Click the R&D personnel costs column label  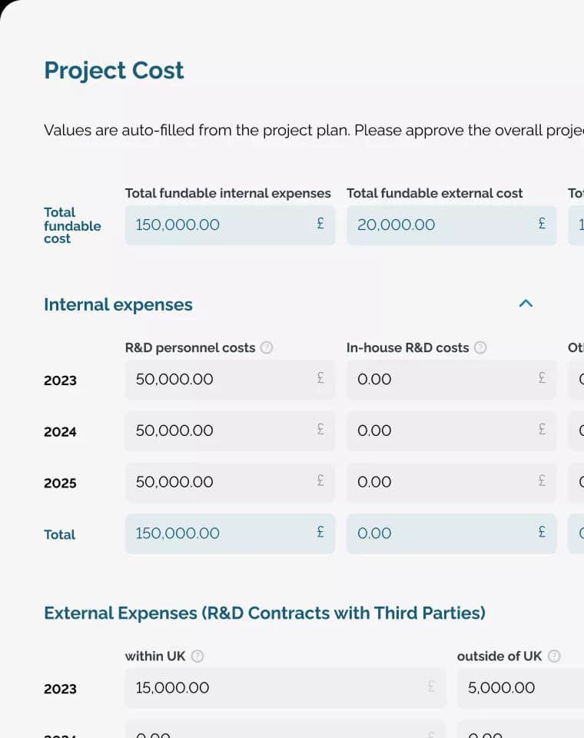(x=190, y=347)
